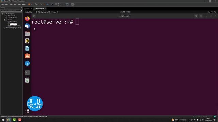218x122 pixels.
Task: Open the VM menu
Action: pos(15,4)
